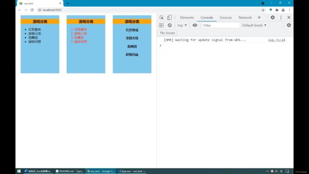The image size is (309, 174).
Task: Switch to vue_test Google Chrome taskbar item
Action: [x=100, y=171]
